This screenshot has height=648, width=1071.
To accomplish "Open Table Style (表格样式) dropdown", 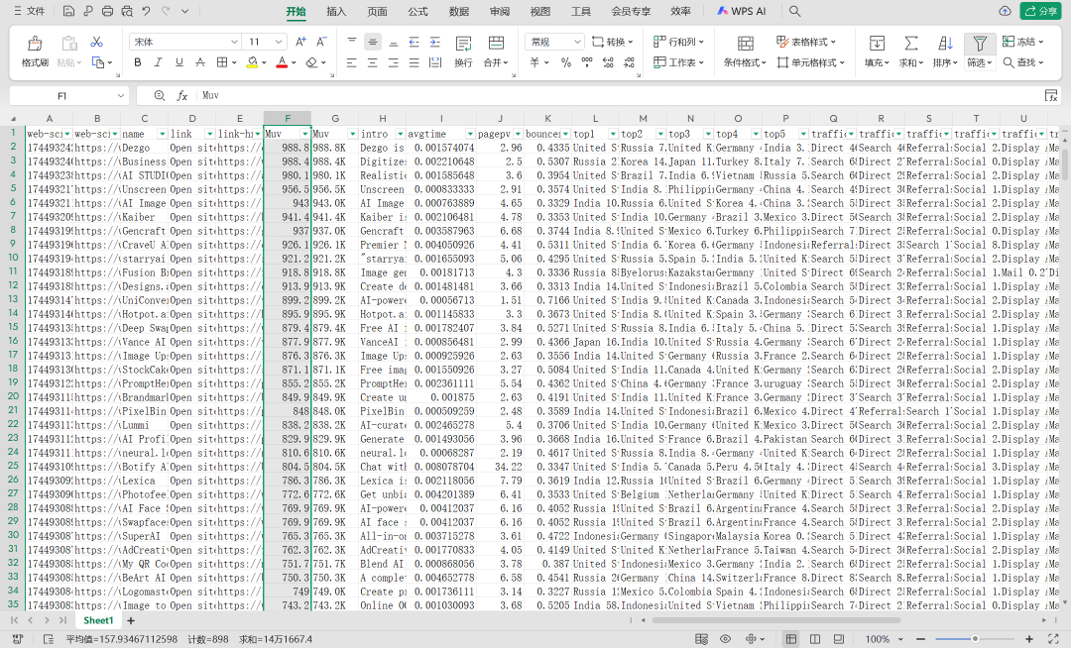I will tap(806, 42).
